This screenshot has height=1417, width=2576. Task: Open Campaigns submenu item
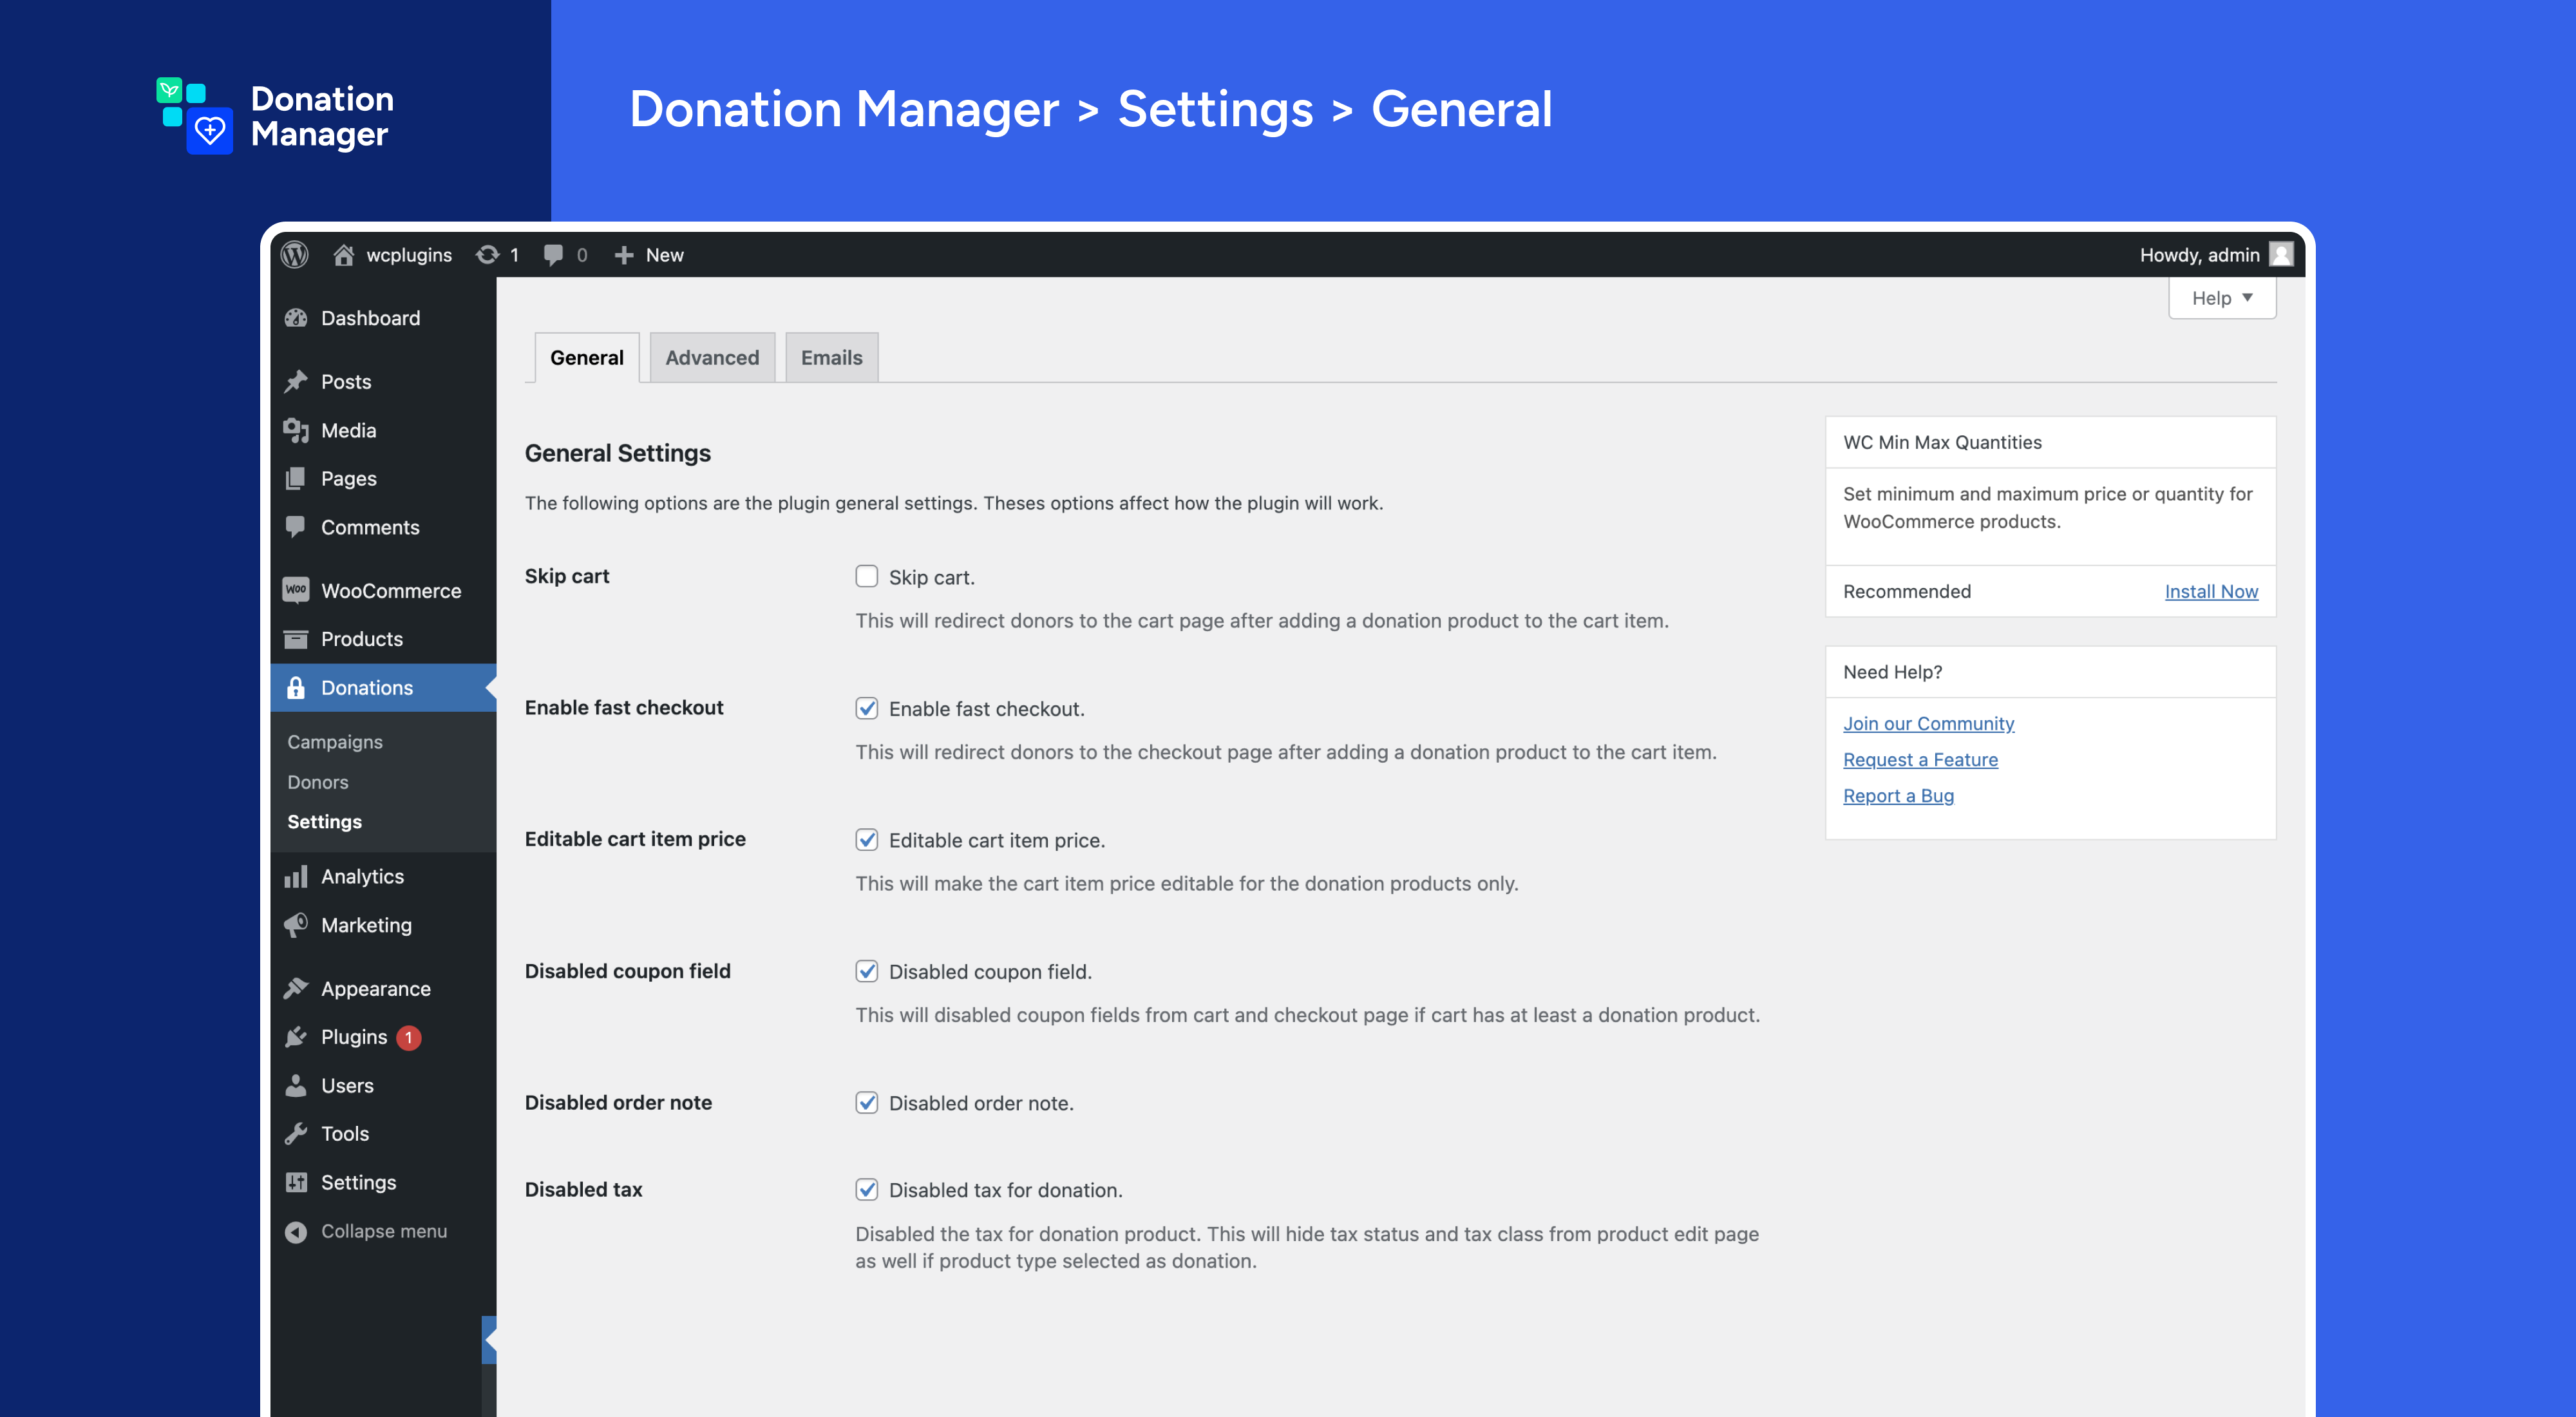pyautogui.click(x=335, y=742)
